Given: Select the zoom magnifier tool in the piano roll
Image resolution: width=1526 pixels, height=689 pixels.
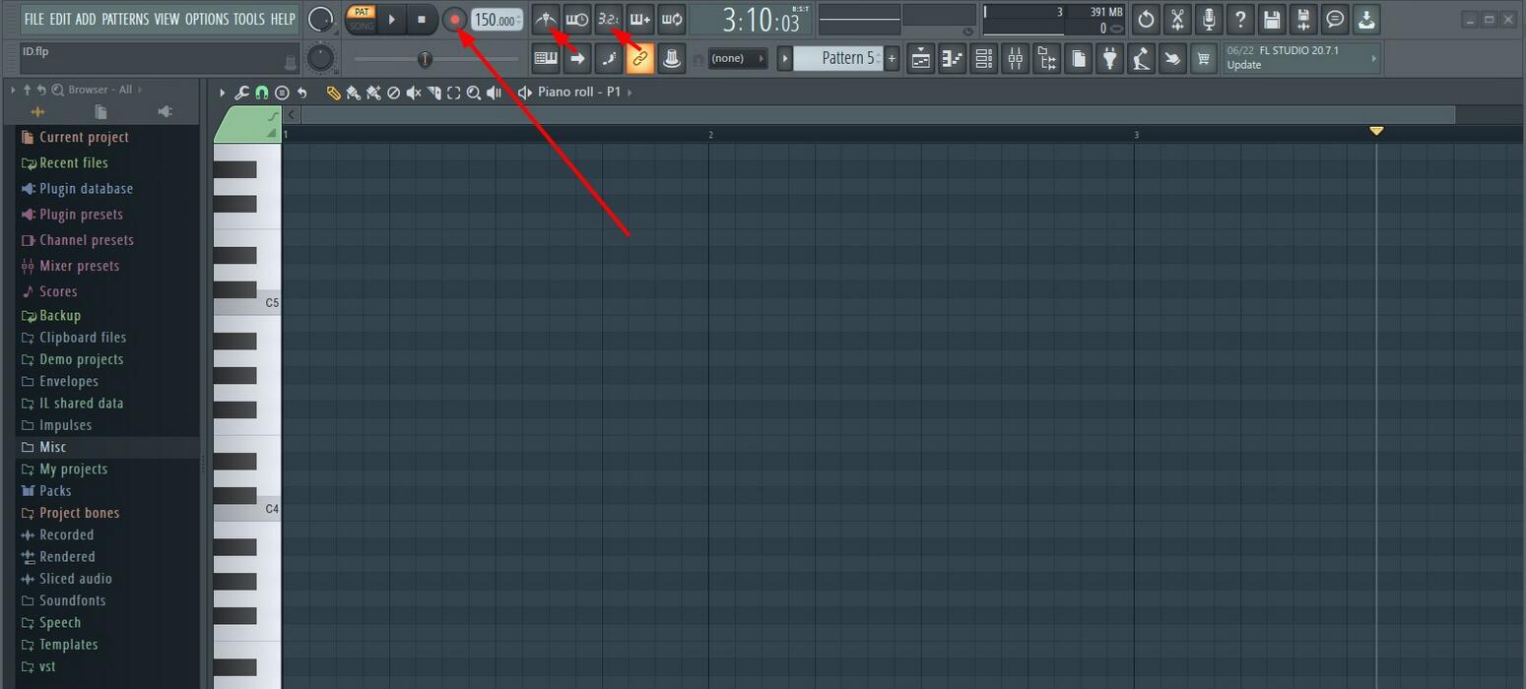Looking at the screenshot, I should click(x=474, y=92).
